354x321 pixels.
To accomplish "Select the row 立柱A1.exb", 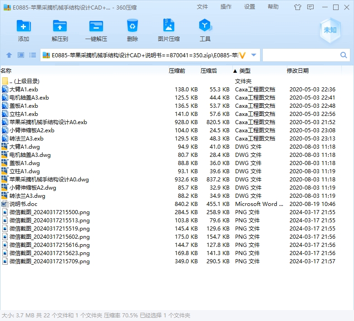I will [x=172, y=114].
